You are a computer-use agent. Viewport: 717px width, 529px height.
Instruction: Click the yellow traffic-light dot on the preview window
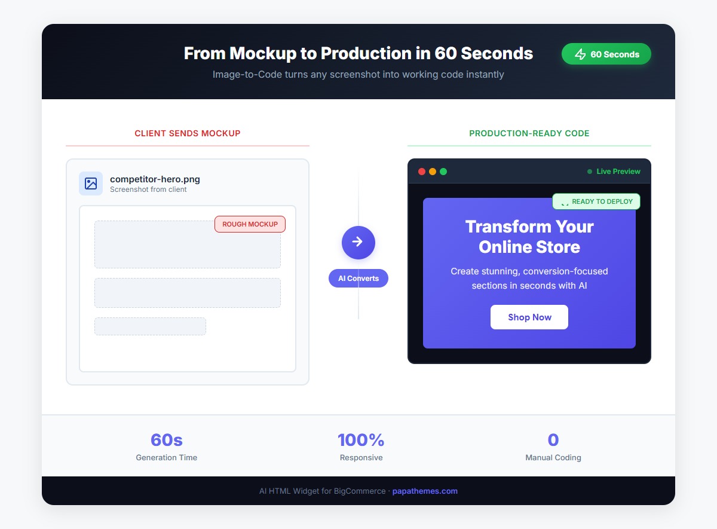tap(433, 171)
